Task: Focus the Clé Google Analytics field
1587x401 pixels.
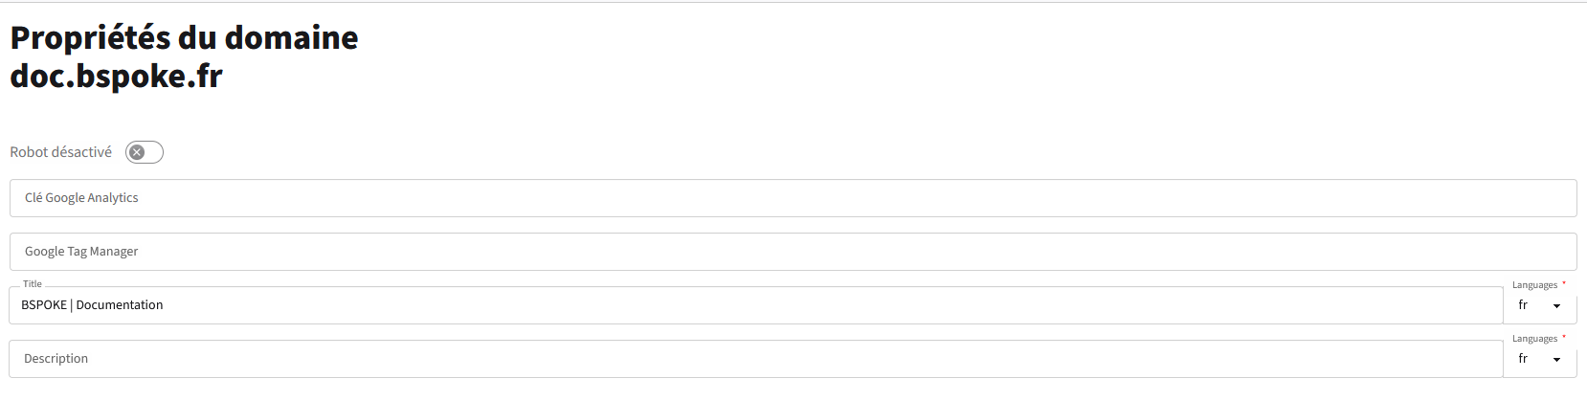Action: point(793,198)
